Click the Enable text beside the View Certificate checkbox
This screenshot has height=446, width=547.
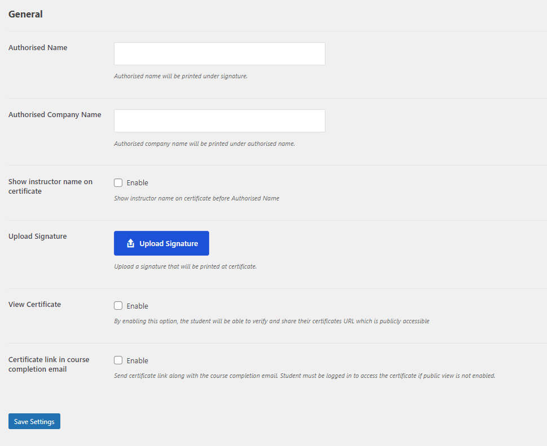[137, 306]
